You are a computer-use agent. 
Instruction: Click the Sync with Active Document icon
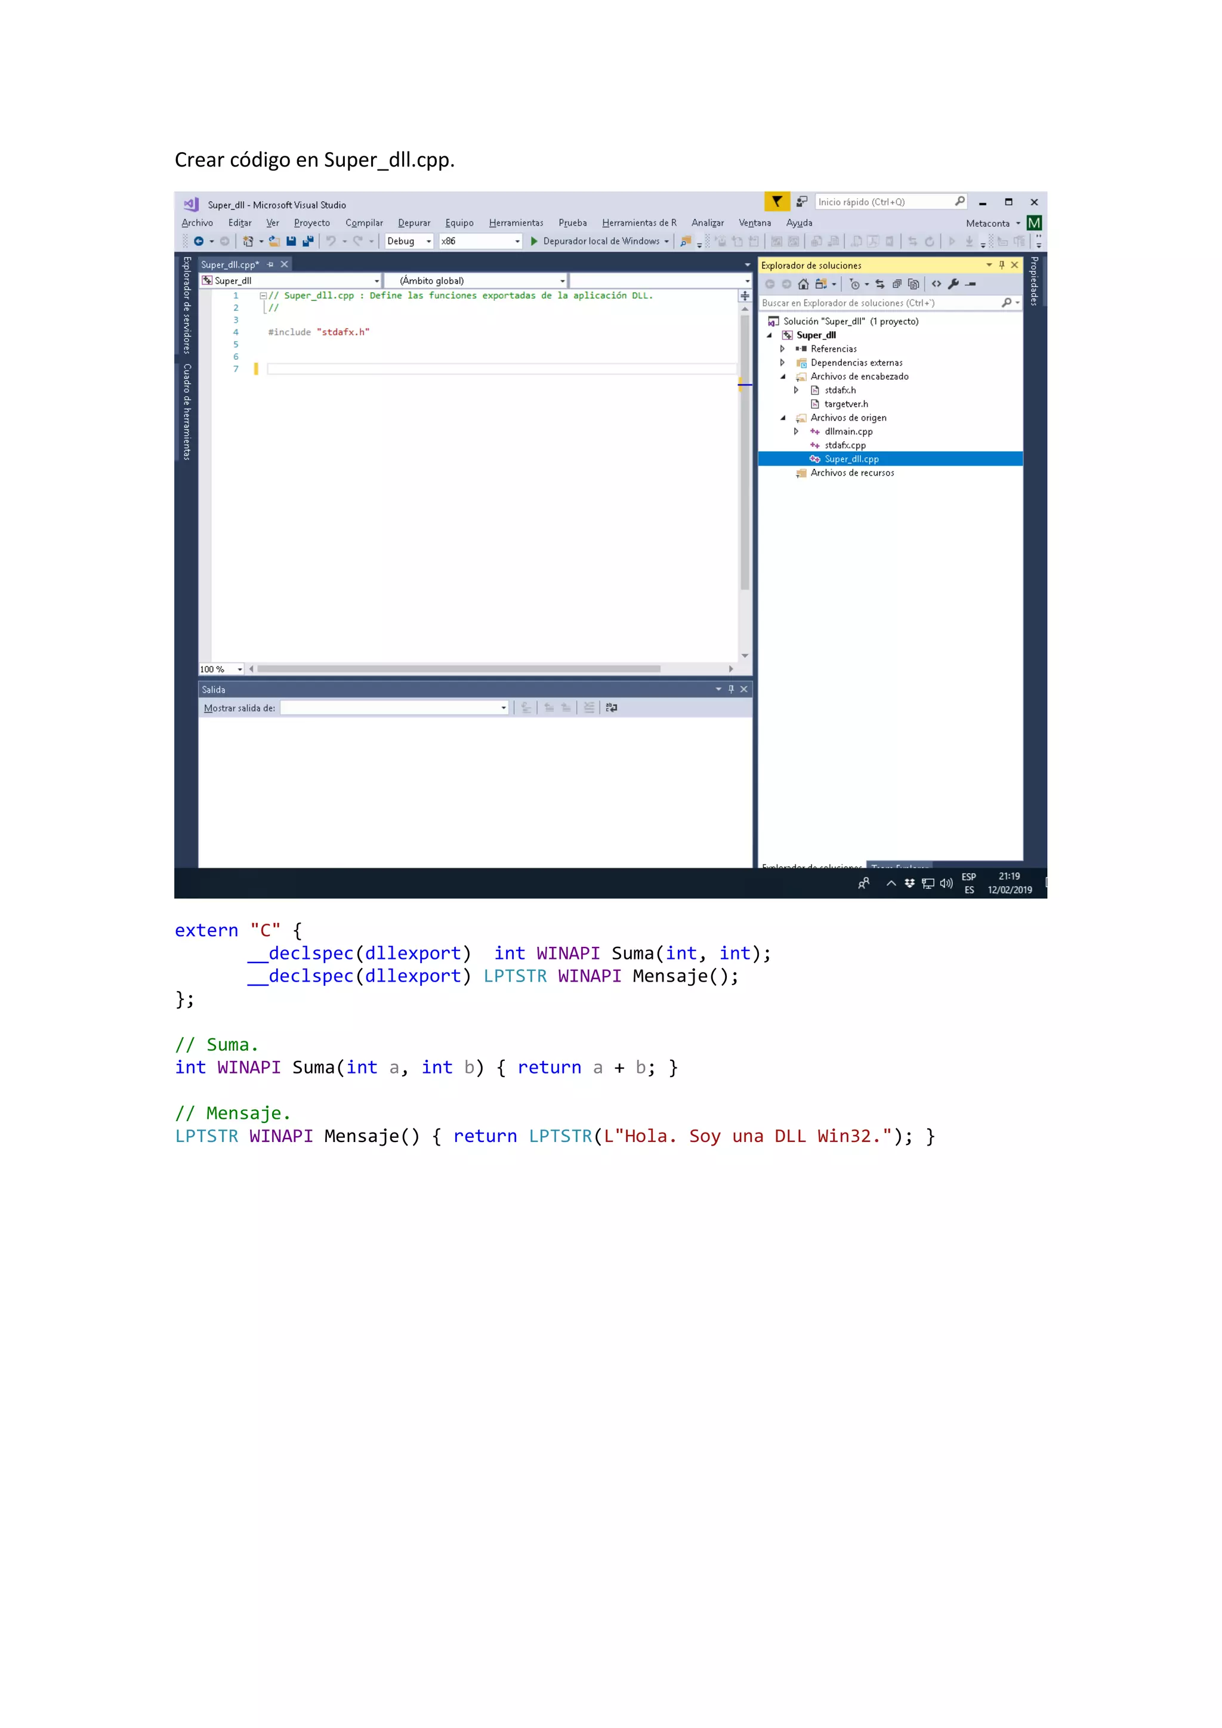click(880, 284)
